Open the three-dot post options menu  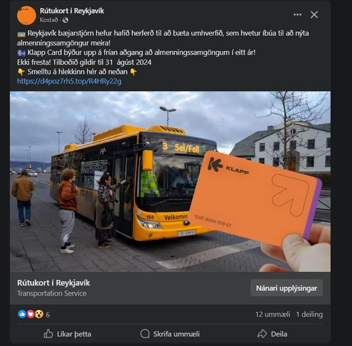(x=297, y=15)
